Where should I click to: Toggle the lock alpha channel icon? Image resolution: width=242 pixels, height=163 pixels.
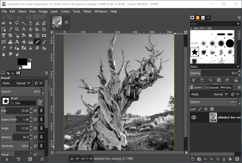tap(212, 109)
